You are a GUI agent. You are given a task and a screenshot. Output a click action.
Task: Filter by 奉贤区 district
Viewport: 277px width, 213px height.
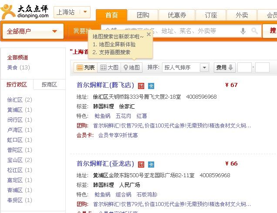(20, 200)
